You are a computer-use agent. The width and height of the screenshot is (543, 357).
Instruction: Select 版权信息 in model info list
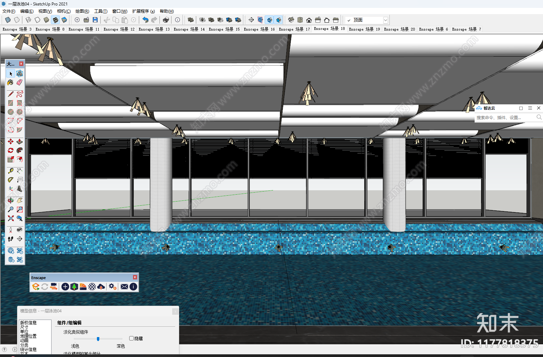click(x=28, y=323)
